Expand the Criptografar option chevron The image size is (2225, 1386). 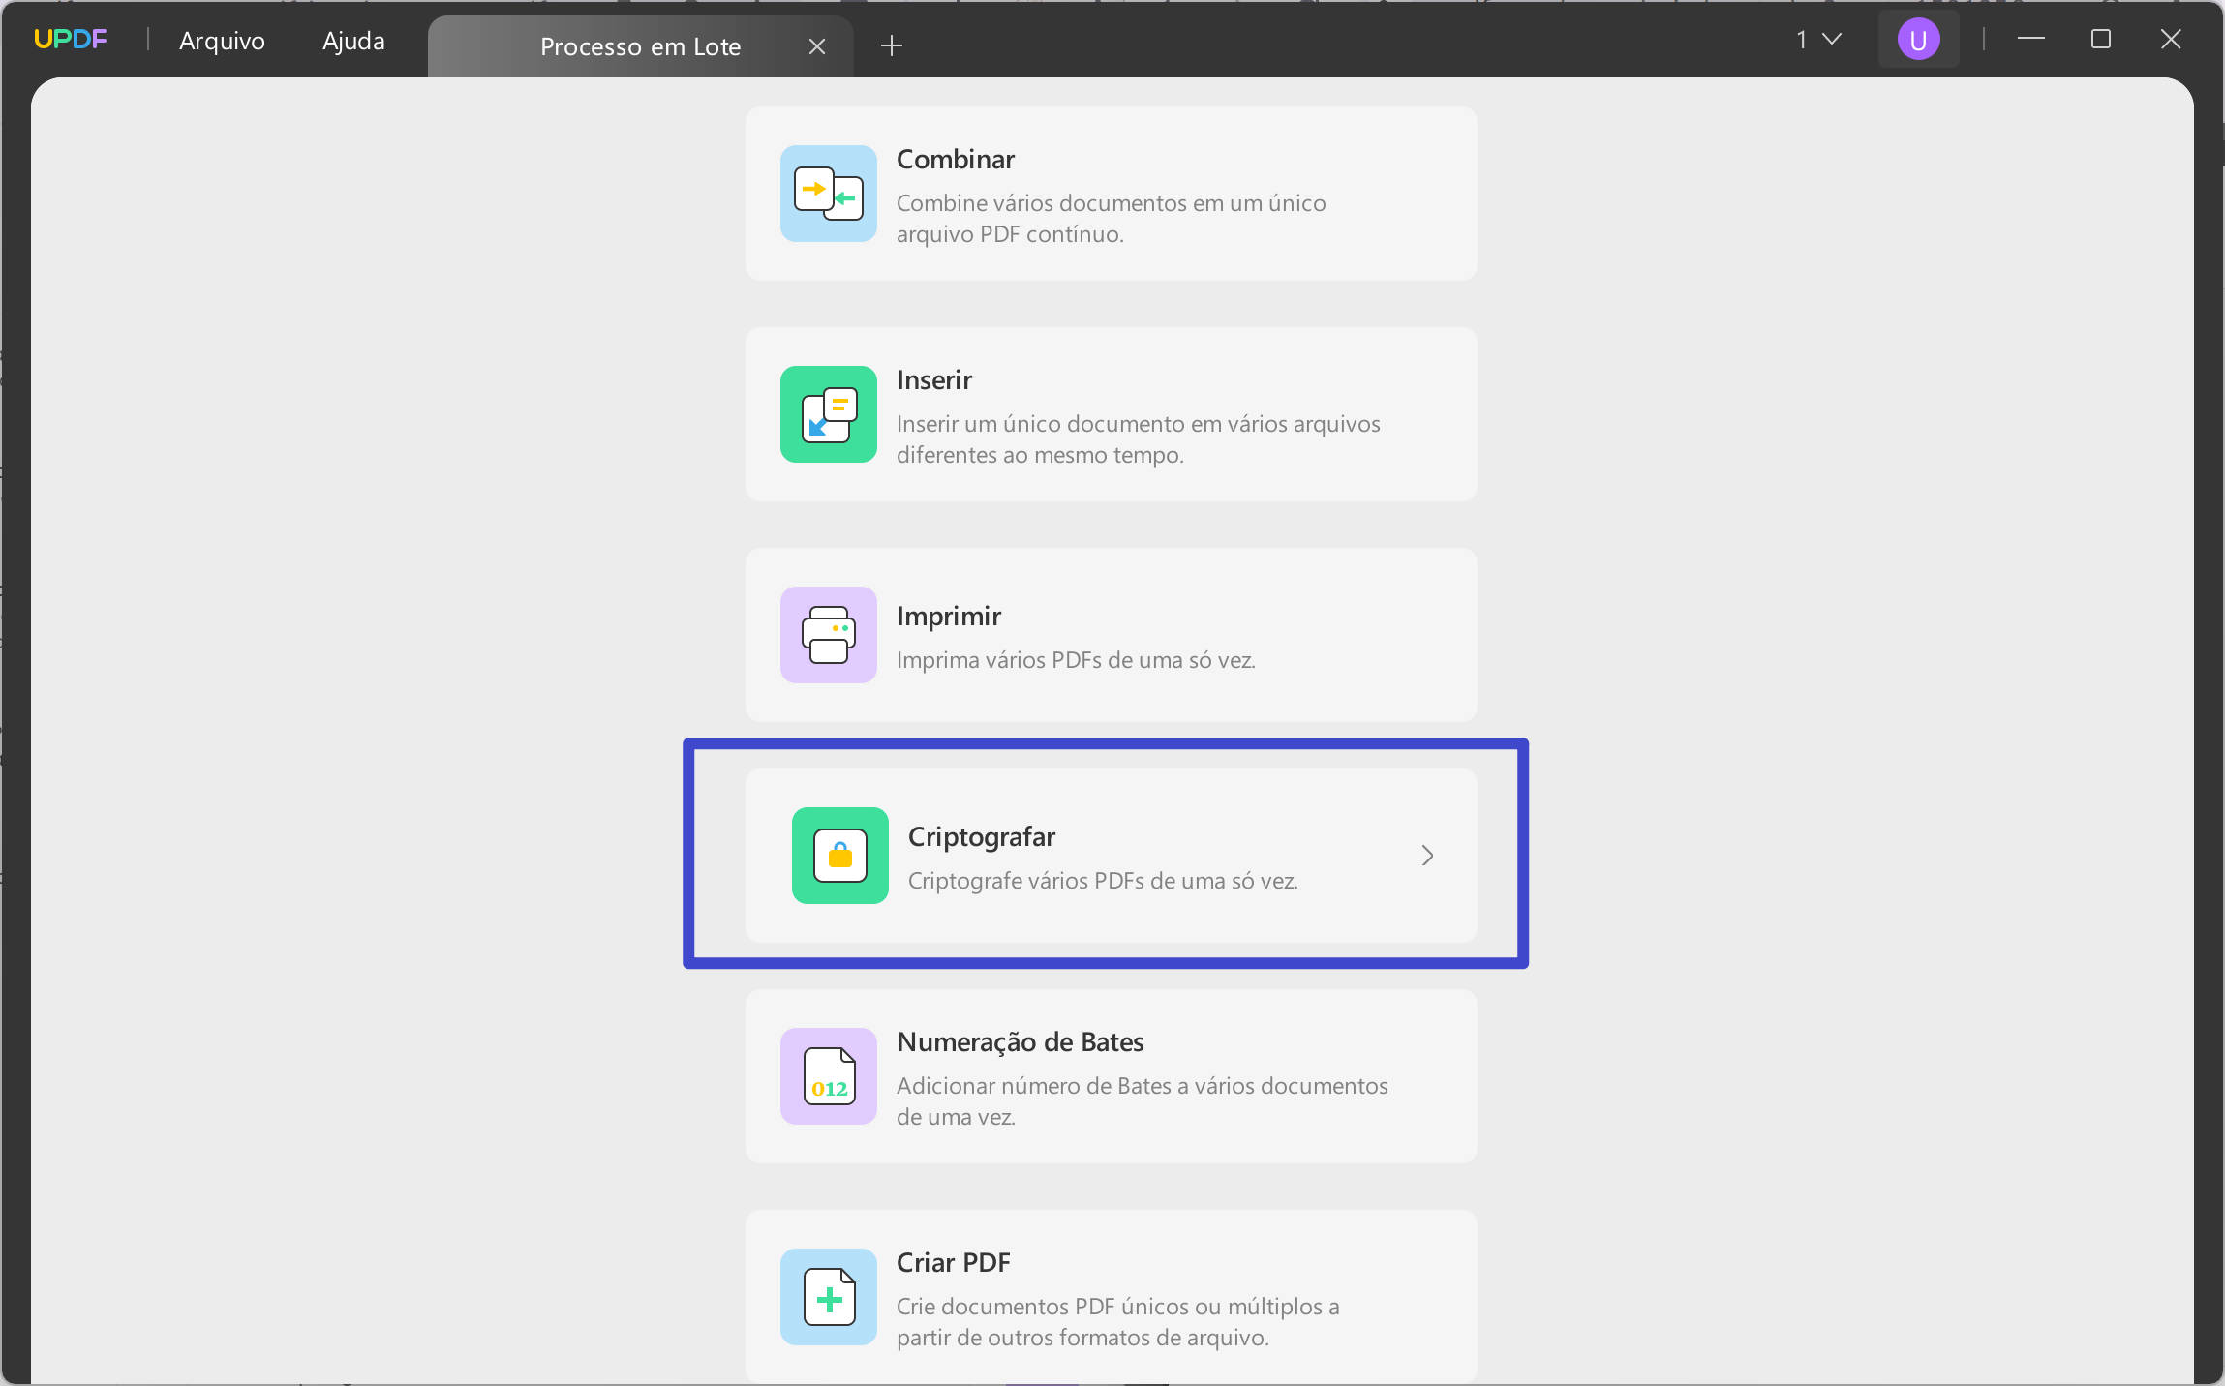tap(1426, 855)
